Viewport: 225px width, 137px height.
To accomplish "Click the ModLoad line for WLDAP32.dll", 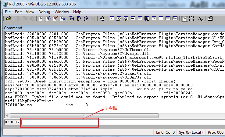I will (78, 77).
